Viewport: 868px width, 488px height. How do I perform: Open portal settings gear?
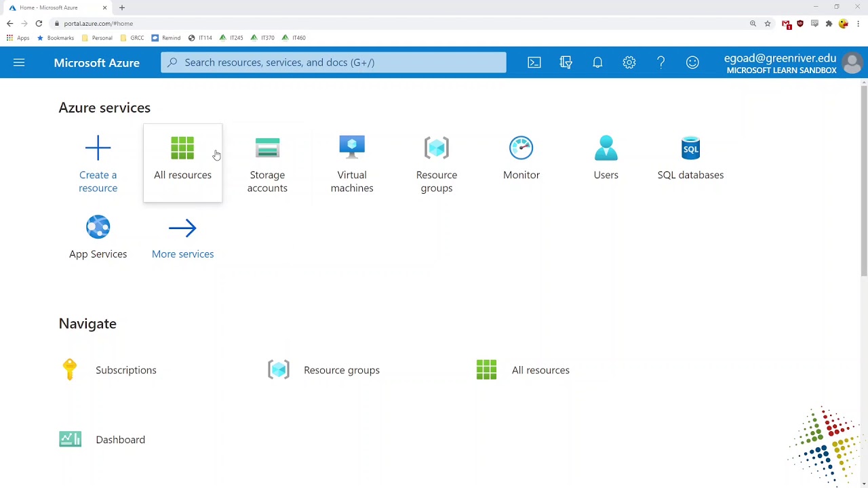click(629, 62)
